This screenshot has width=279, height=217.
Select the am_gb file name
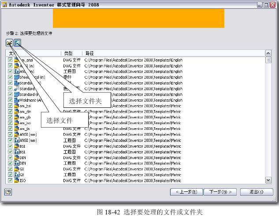tap(25, 117)
